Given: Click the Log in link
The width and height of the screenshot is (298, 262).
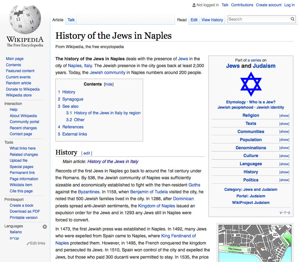Looking at the screenshot, I should point(289,5).
